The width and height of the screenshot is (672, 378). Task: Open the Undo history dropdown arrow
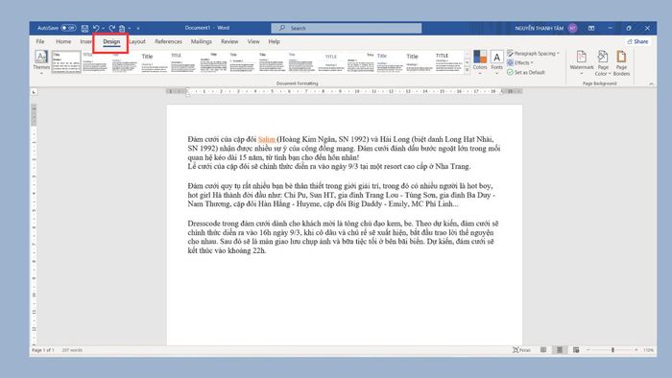pos(104,28)
